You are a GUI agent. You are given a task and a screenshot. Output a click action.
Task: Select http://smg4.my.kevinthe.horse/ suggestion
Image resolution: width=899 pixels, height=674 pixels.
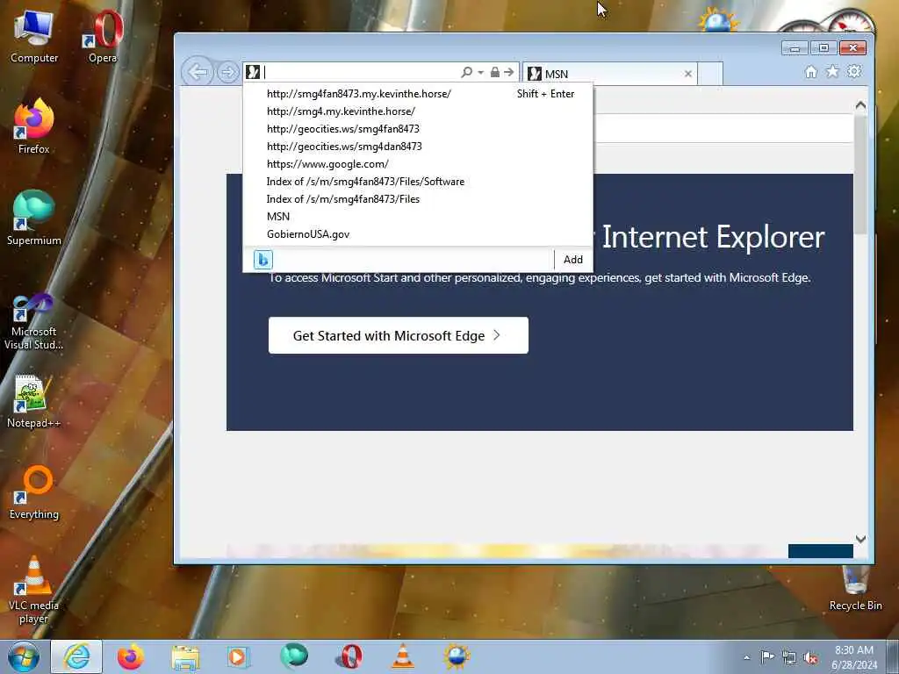pyautogui.click(x=418, y=111)
